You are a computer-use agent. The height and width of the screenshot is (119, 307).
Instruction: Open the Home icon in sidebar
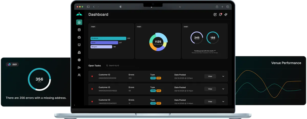tap(79, 22)
